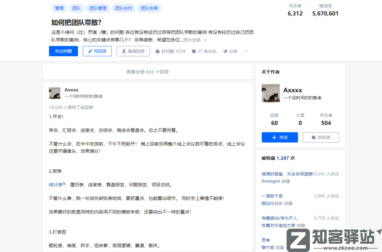The height and width of the screenshot is (252, 382).
Task: Select the 团队合作 topic tag
Action: 123,8
